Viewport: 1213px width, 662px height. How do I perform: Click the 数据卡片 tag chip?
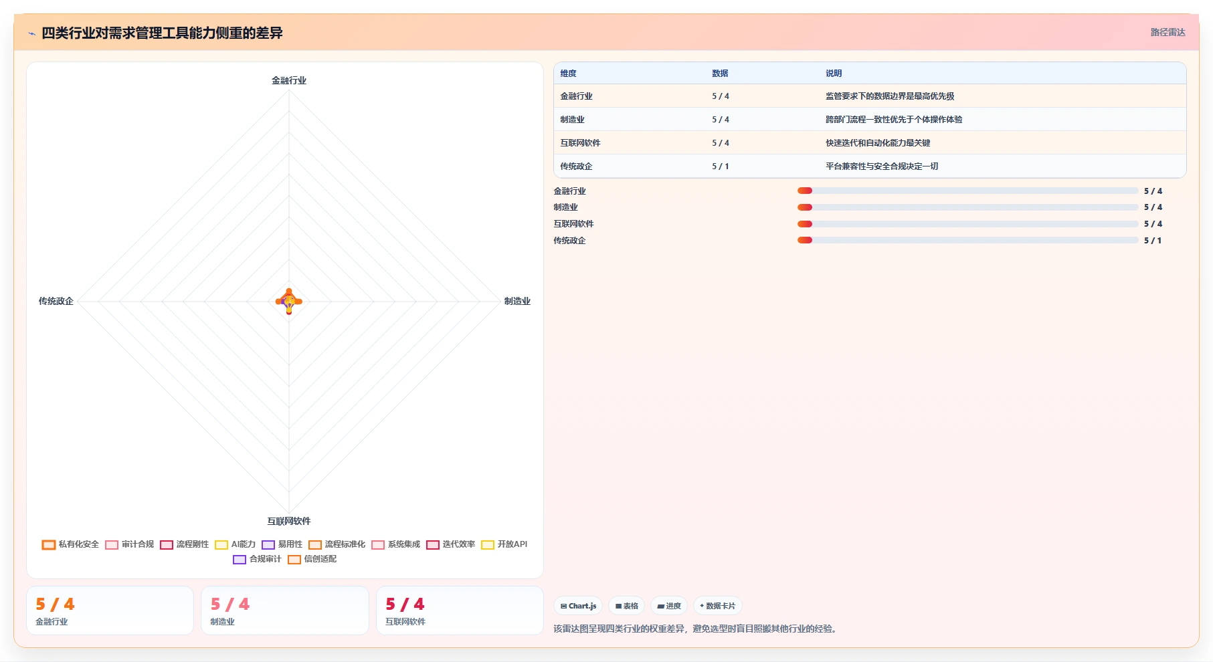(x=717, y=606)
